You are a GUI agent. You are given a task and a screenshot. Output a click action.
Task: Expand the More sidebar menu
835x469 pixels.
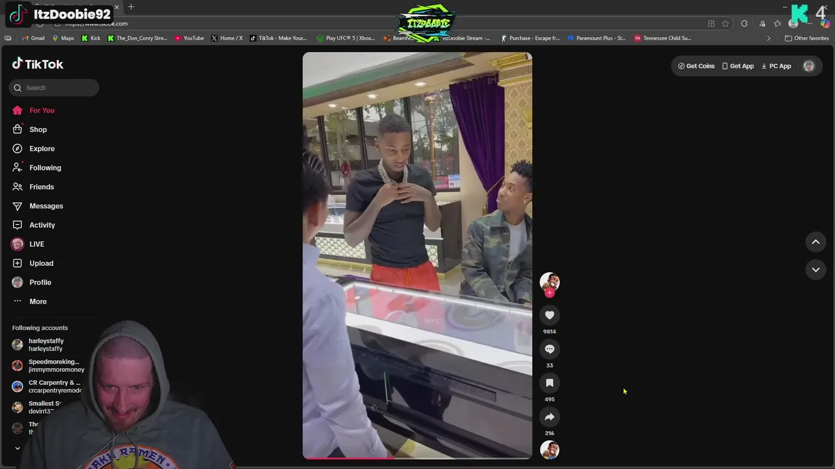pos(38,302)
